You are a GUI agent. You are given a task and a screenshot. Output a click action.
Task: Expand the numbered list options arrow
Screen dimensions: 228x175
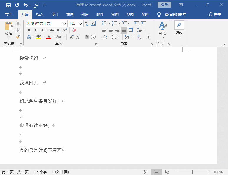(x=119, y=23)
